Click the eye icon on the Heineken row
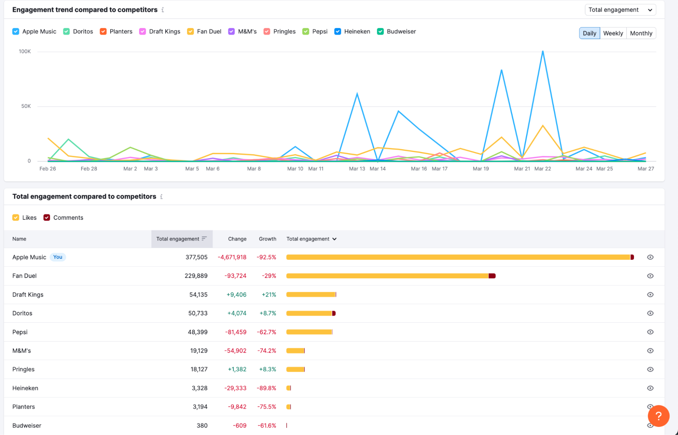Image resolution: width=678 pixels, height=435 pixels. pos(650,388)
